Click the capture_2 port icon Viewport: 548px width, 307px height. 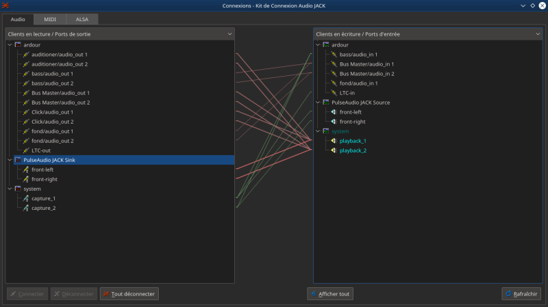click(26, 208)
